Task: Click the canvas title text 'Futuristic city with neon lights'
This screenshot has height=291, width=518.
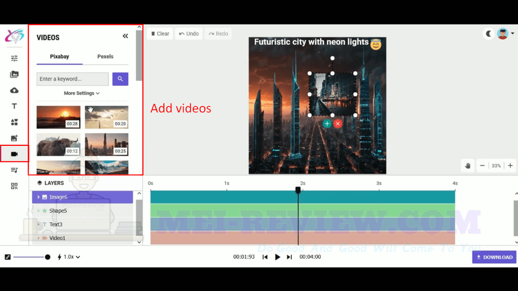Action: (x=311, y=42)
